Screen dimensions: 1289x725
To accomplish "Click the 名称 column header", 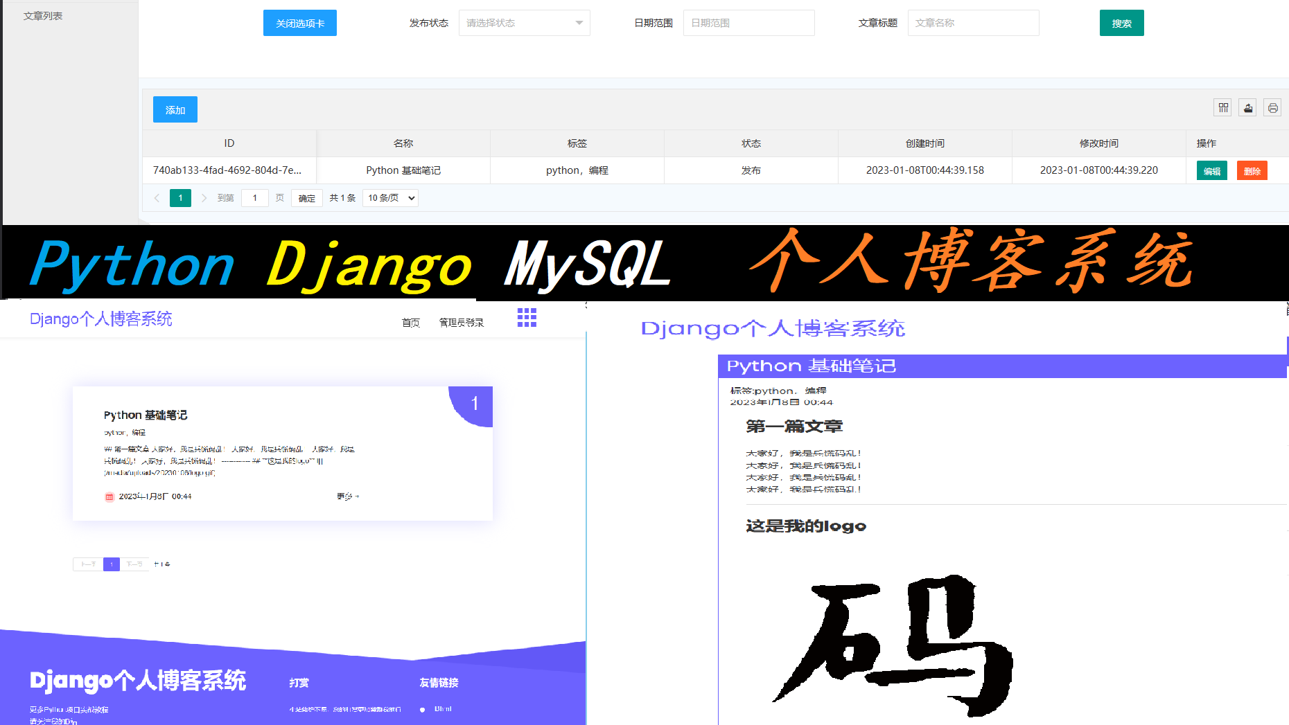I will click(403, 143).
